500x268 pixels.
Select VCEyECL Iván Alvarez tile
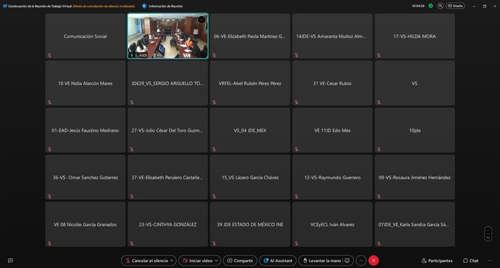click(332, 225)
